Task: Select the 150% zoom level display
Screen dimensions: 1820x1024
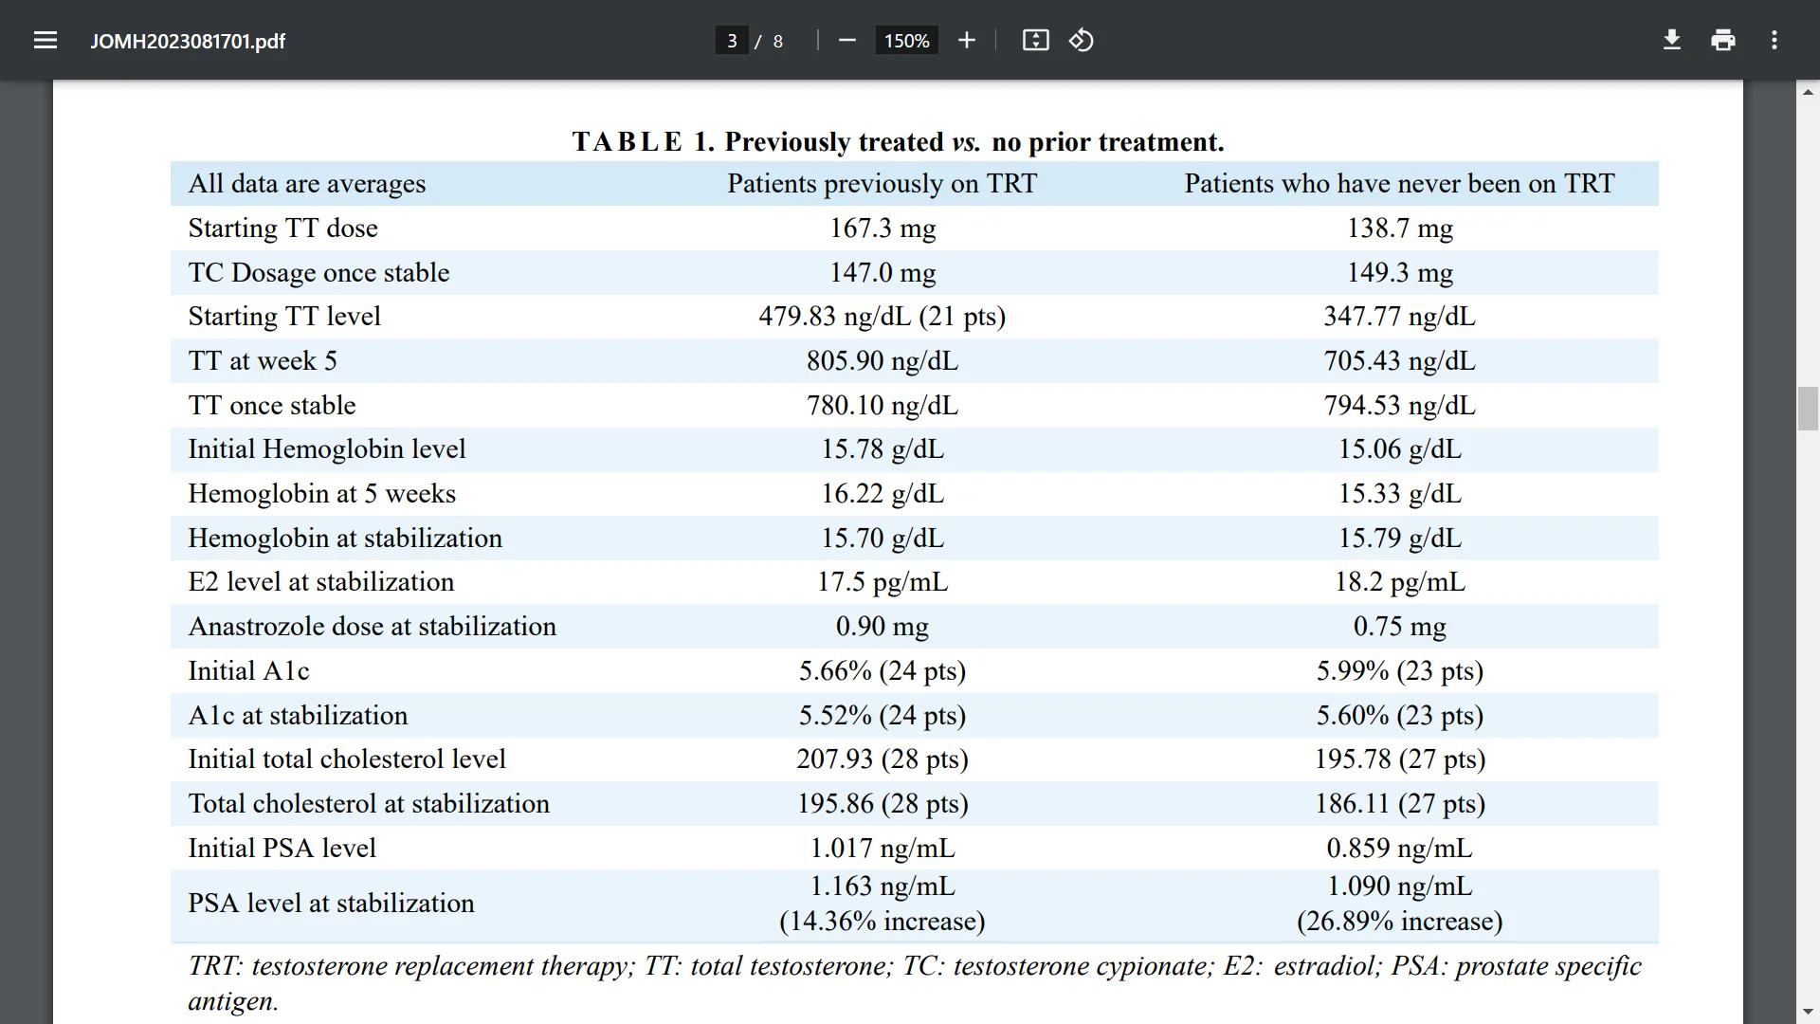Action: click(905, 40)
